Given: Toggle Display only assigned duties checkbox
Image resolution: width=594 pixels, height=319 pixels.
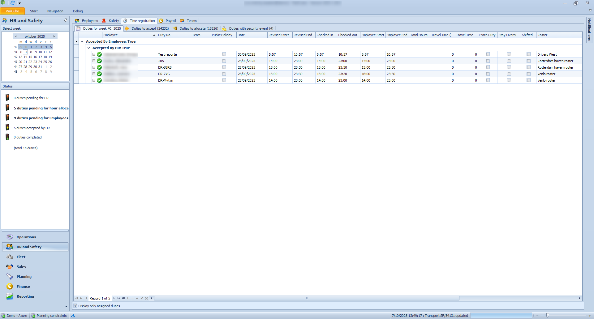Looking at the screenshot, I should click(75, 306).
